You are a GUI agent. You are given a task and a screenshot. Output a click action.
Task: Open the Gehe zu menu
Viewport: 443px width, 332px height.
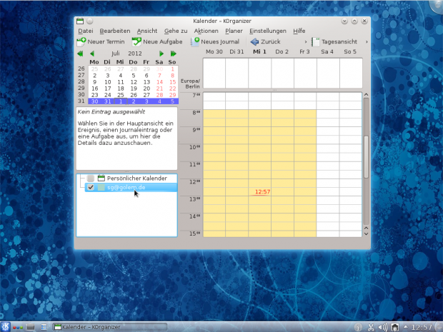click(176, 31)
